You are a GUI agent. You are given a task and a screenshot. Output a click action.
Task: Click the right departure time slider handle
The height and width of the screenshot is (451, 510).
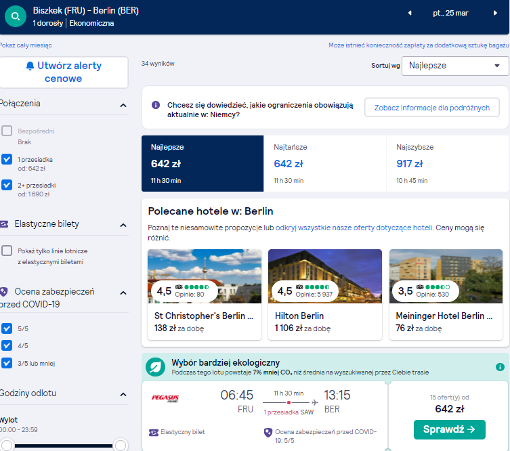coord(121,445)
